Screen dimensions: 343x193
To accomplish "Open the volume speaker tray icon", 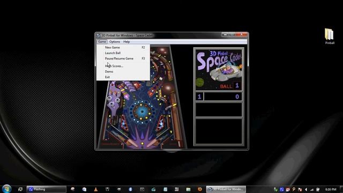I will click(x=306, y=189).
